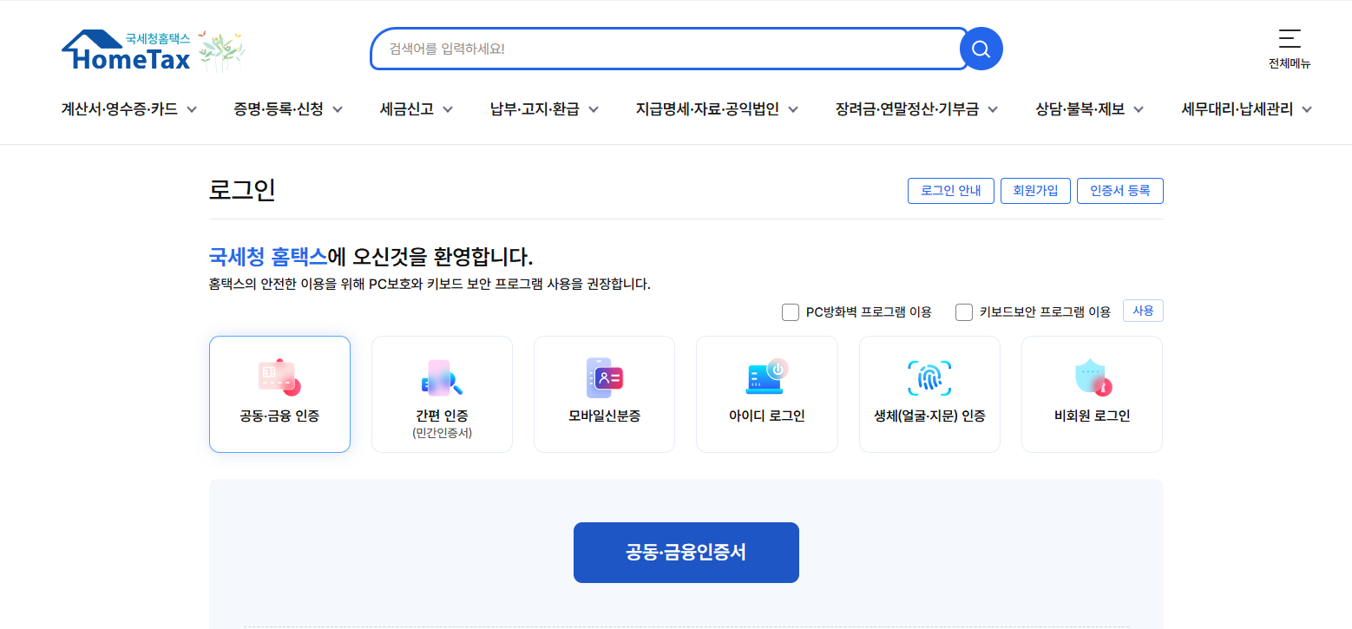
Task: Enable the PC방화벽 프로그램 이용 checkbox
Action: (x=790, y=311)
